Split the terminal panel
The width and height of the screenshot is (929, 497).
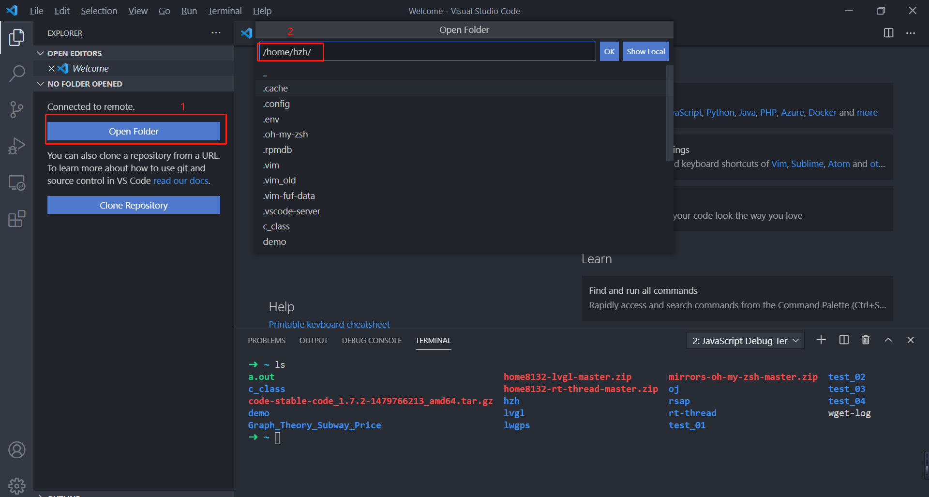[x=844, y=340]
